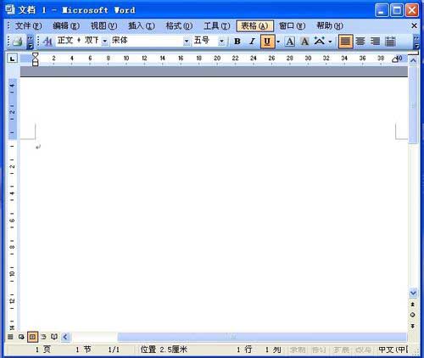Click horizontal scrollbar left arrow

(x=65, y=337)
